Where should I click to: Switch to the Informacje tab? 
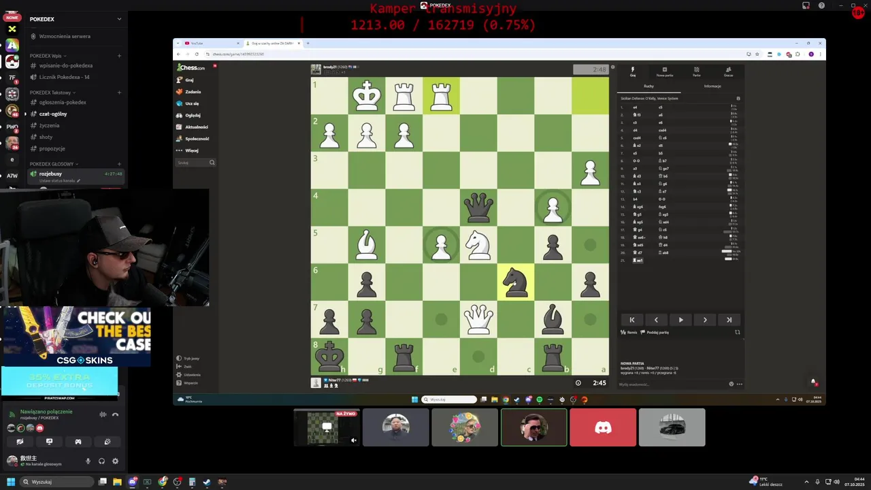[712, 86]
